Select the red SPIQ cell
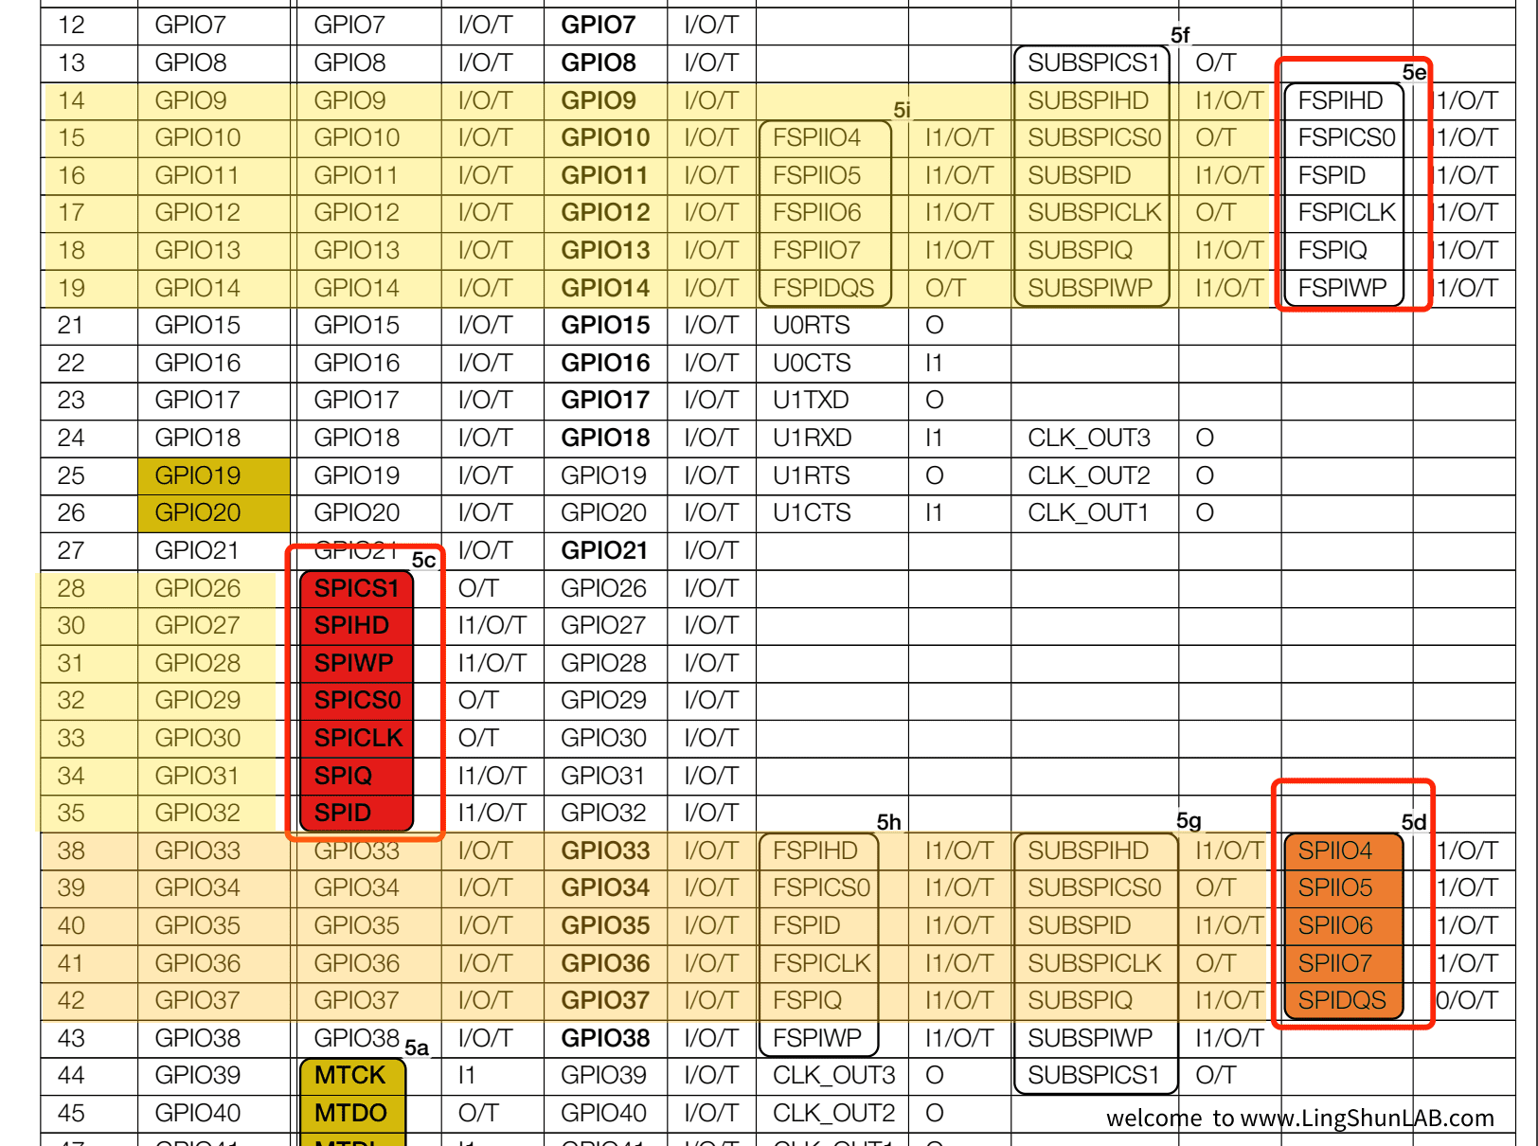1538x1146 pixels. pos(356,776)
